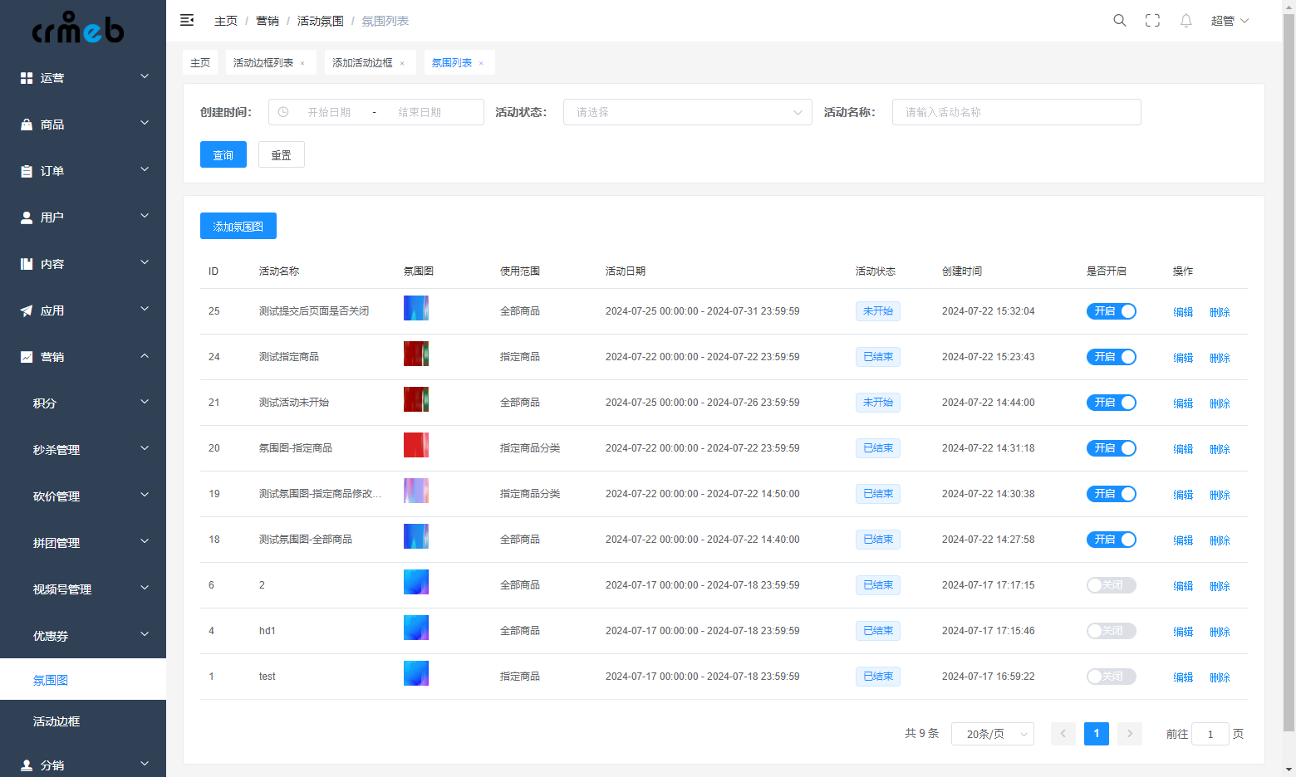Image resolution: width=1296 pixels, height=777 pixels.
Task: Click 编辑 for the test row
Action: [x=1183, y=677]
